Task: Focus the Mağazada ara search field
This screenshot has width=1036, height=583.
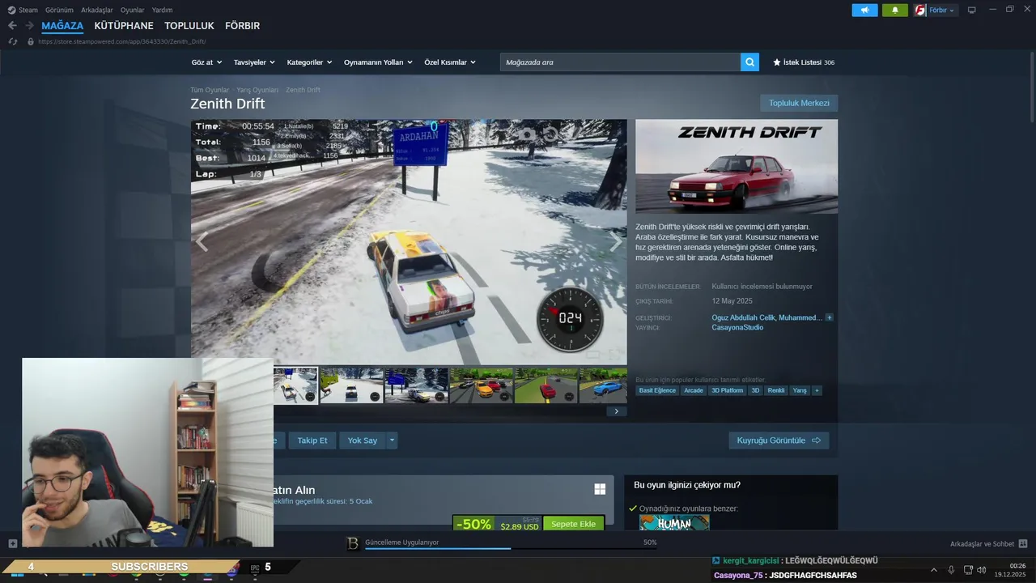Action: 620,62
